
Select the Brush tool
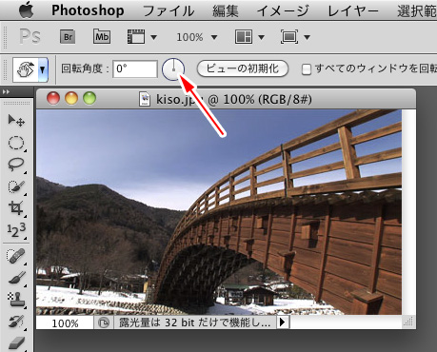click(x=16, y=278)
